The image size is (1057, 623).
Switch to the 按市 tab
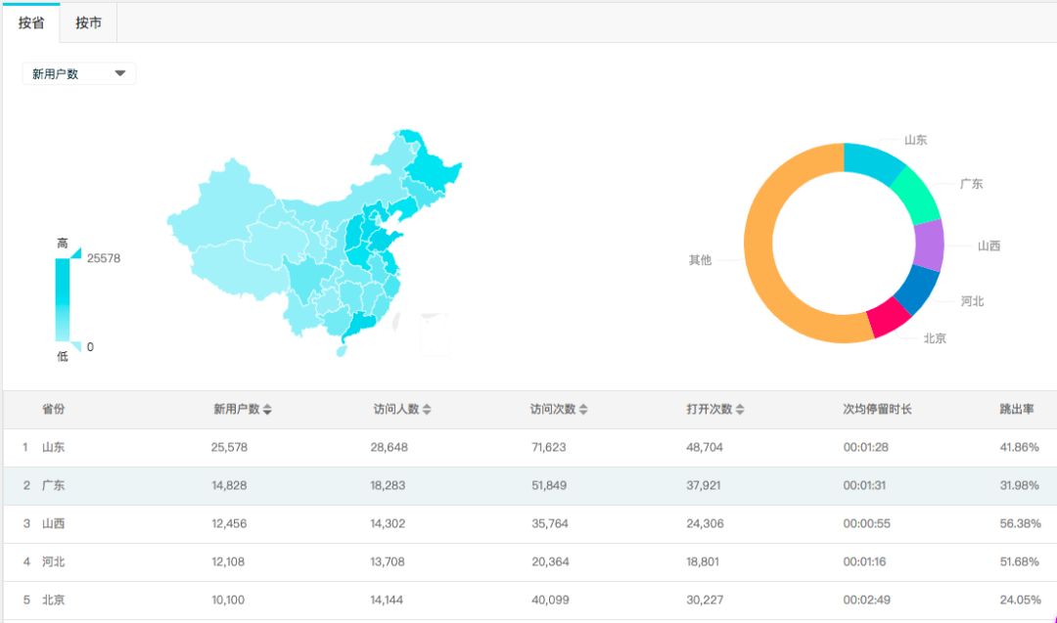[x=89, y=22]
